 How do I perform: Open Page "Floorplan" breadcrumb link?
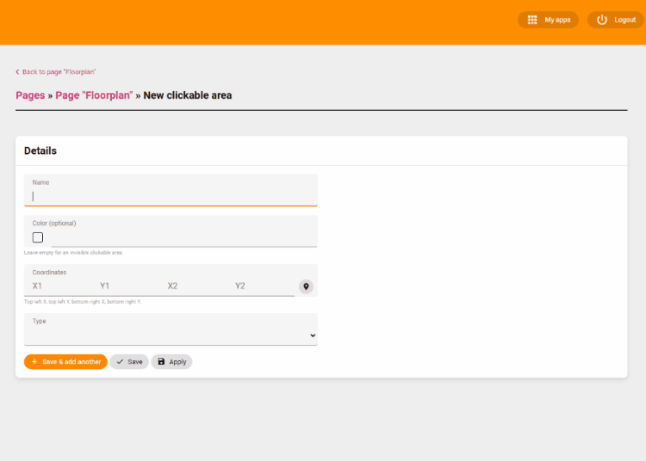click(x=94, y=95)
